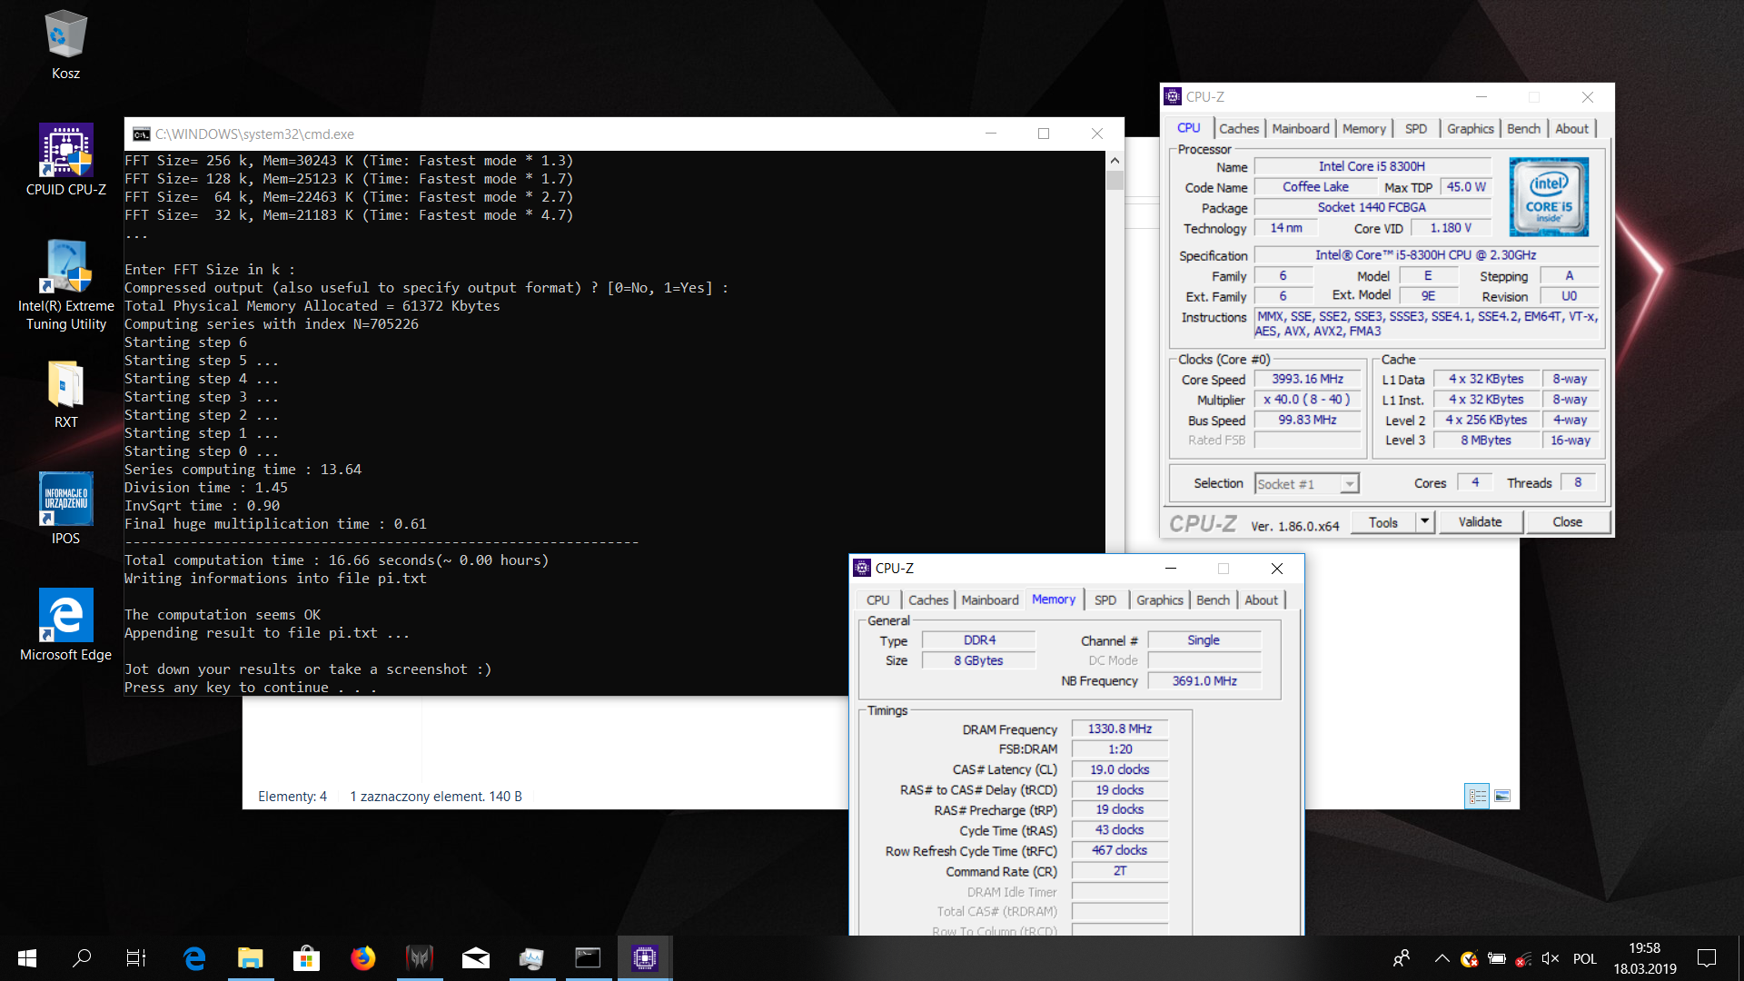The width and height of the screenshot is (1744, 981).
Task: Open the Action Center notifications icon
Action: coord(1707,958)
